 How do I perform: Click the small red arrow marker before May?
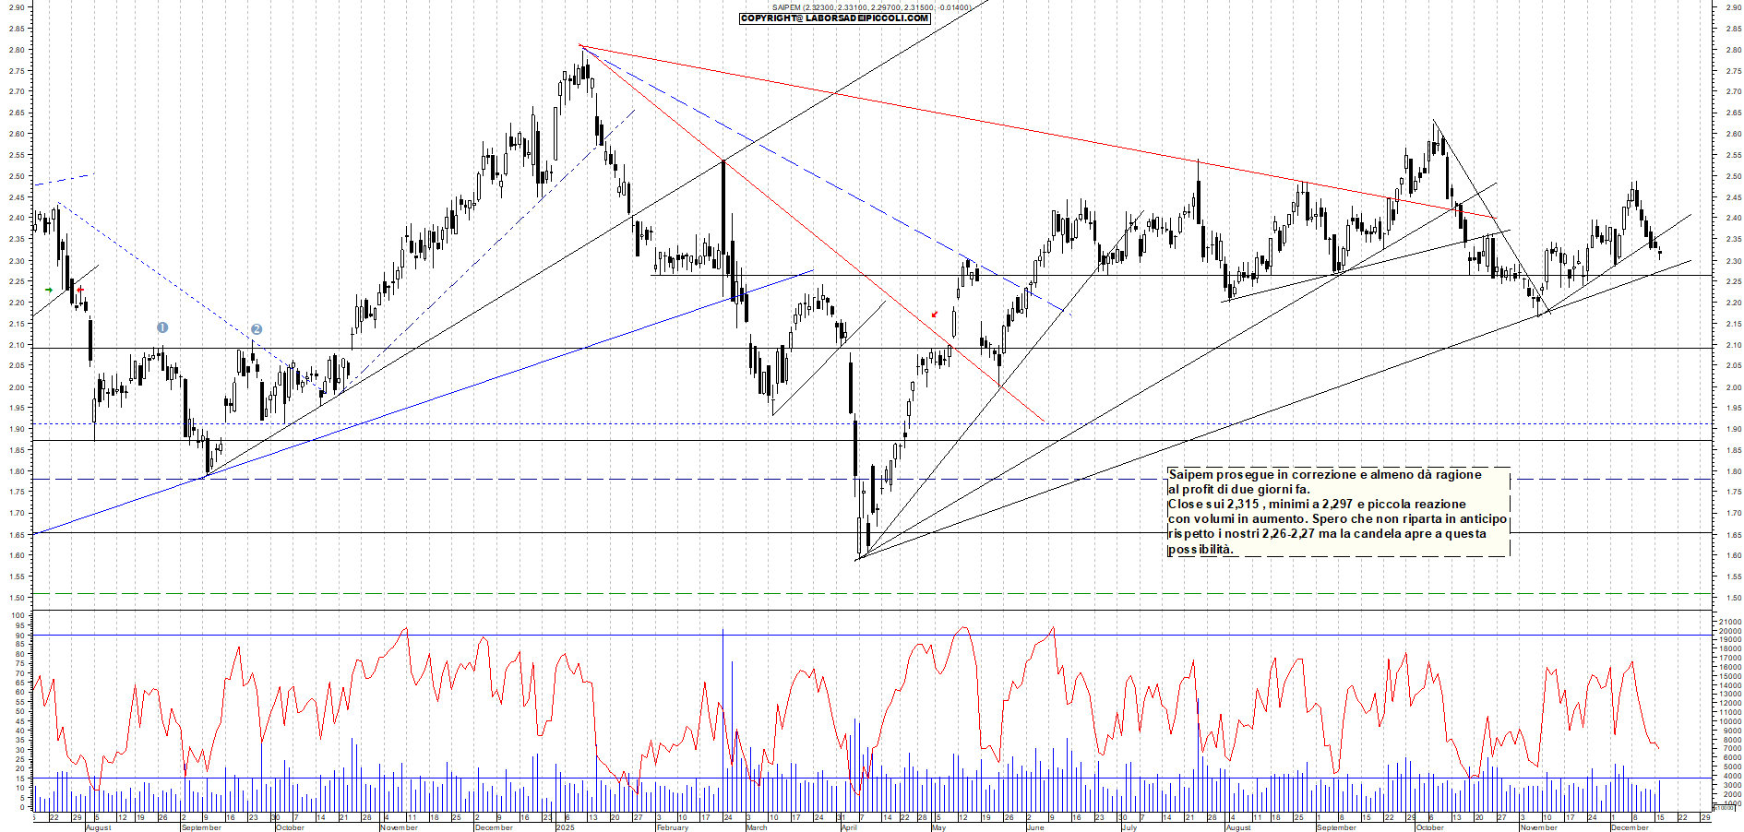point(935,315)
